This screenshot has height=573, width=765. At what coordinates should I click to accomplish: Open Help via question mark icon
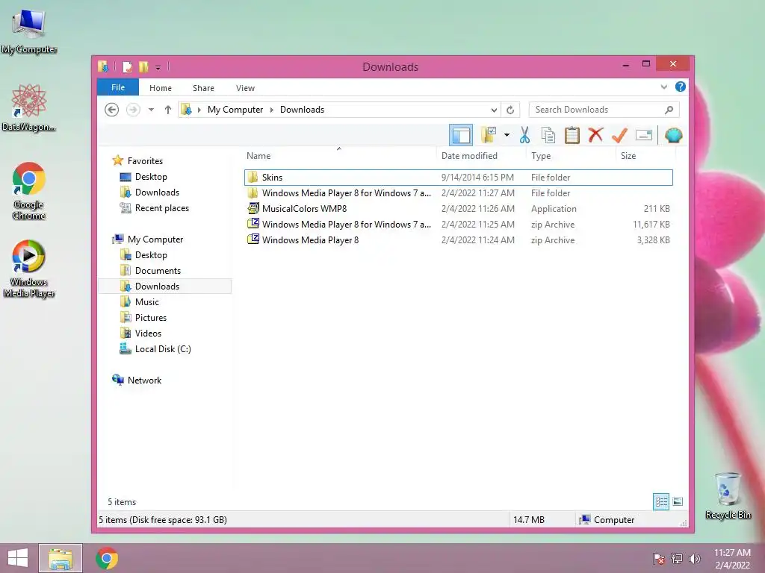(680, 87)
